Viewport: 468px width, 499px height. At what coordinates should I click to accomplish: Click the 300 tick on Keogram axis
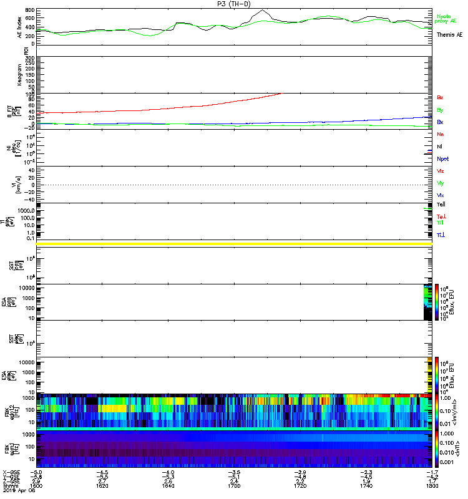(30, 58)
